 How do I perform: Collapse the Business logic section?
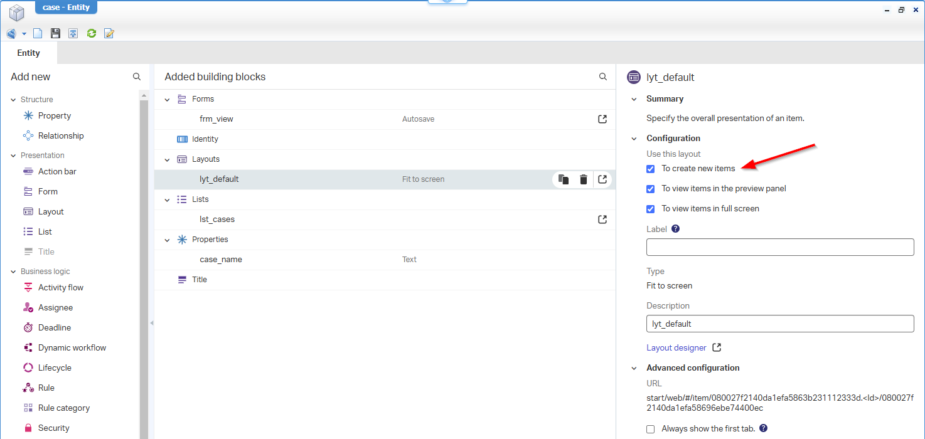pyautogui.click(x=13, y=272)
